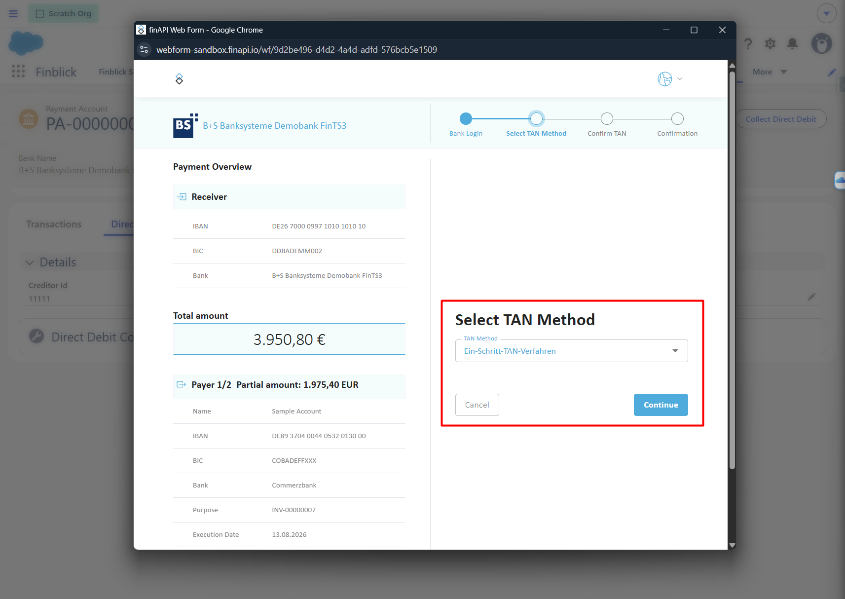Image resolution: width=845 pixels, height=599 pixels.
Task: Click the blue cloud widget at right edge
Action: click(x=840, y=181)
